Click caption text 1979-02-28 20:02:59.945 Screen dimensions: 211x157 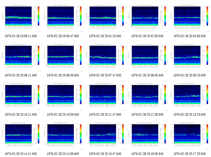click(x=147, y=36)
